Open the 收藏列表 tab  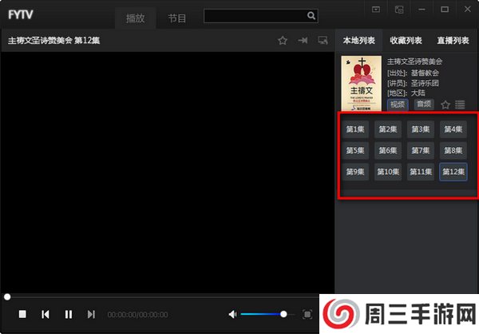(x=406, y=40)
